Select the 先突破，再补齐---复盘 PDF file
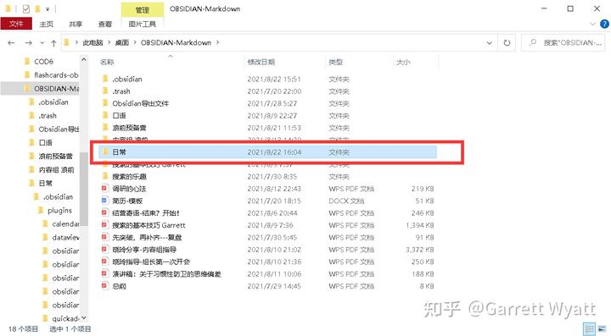 pos(267,237)
